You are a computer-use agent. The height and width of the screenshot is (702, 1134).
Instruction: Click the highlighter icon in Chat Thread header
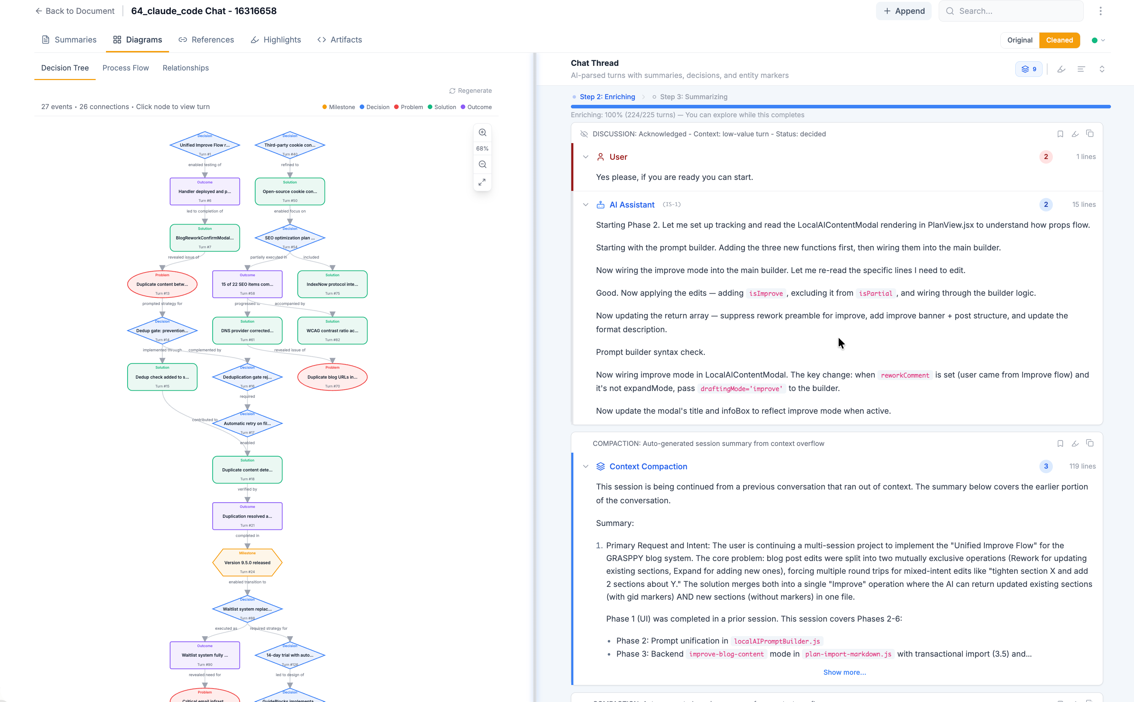[1061, 69]
